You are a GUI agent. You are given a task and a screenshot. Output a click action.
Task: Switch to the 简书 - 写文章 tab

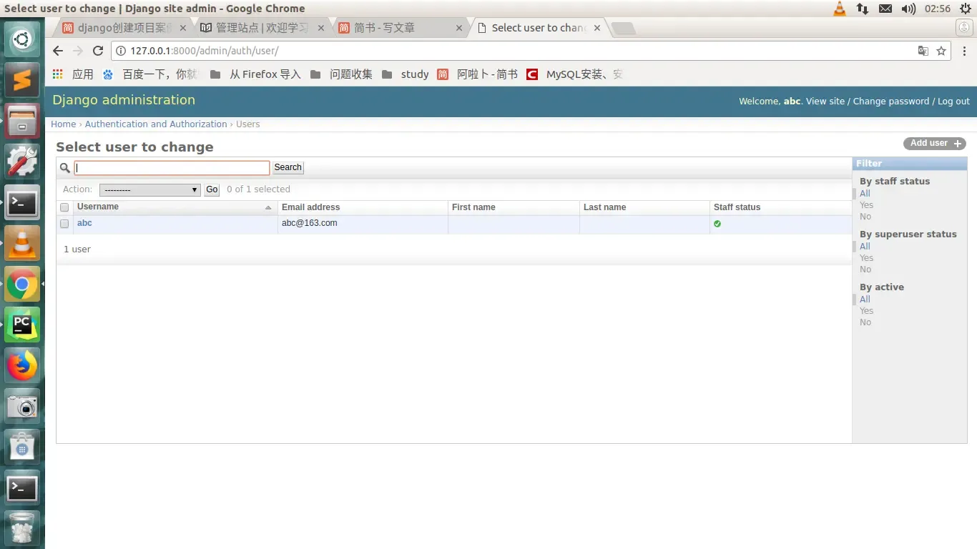coord(400,28)
